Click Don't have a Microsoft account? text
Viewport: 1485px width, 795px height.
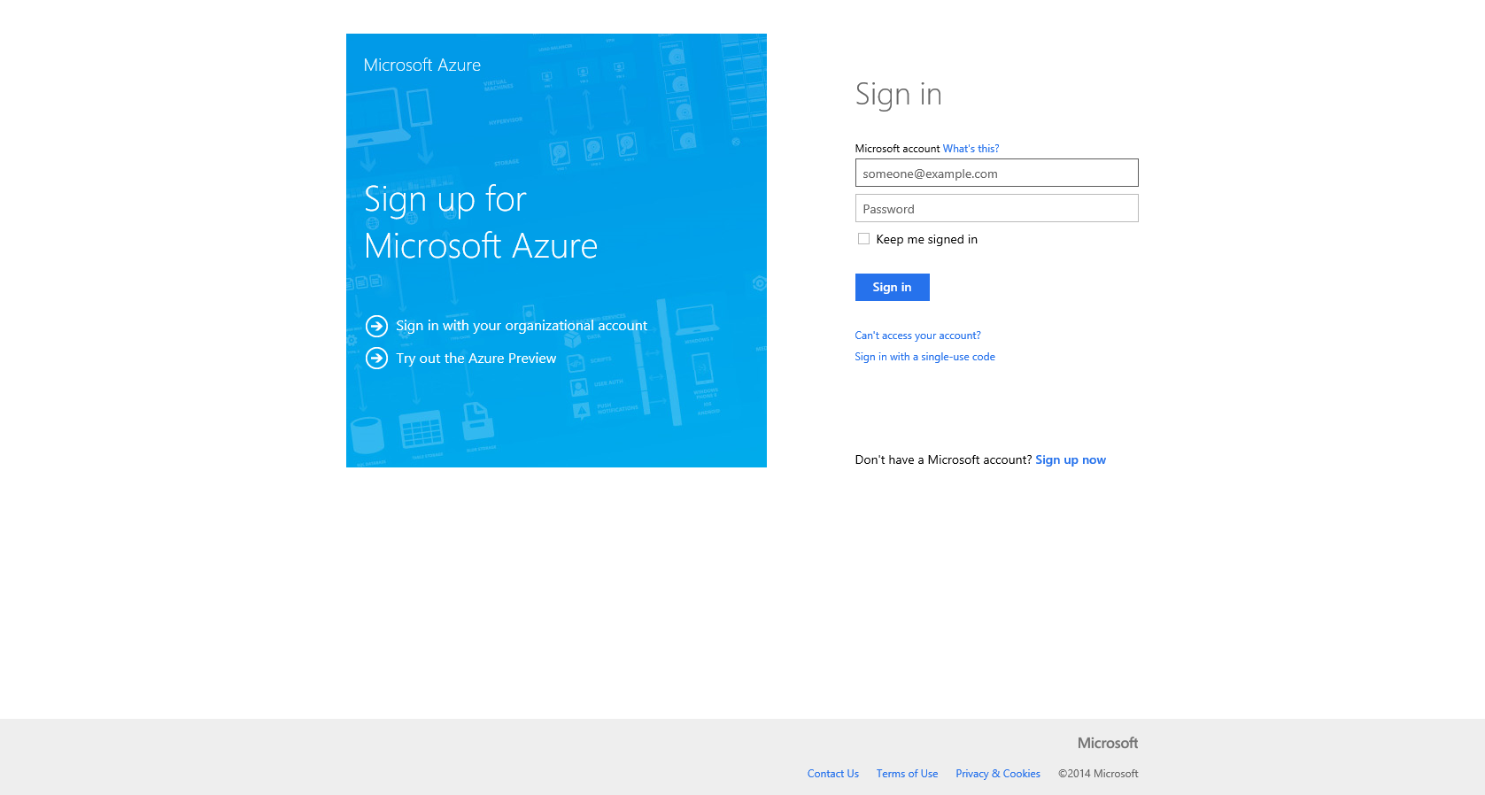tap(943, 459)
